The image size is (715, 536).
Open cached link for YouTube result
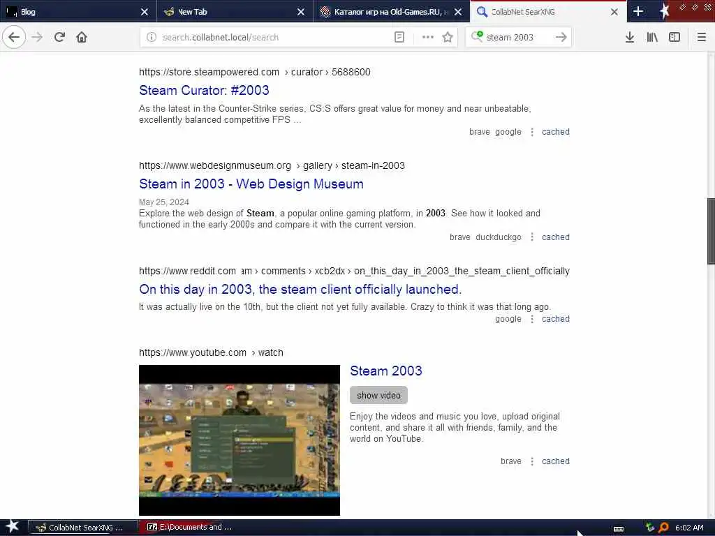pos(555,461)
